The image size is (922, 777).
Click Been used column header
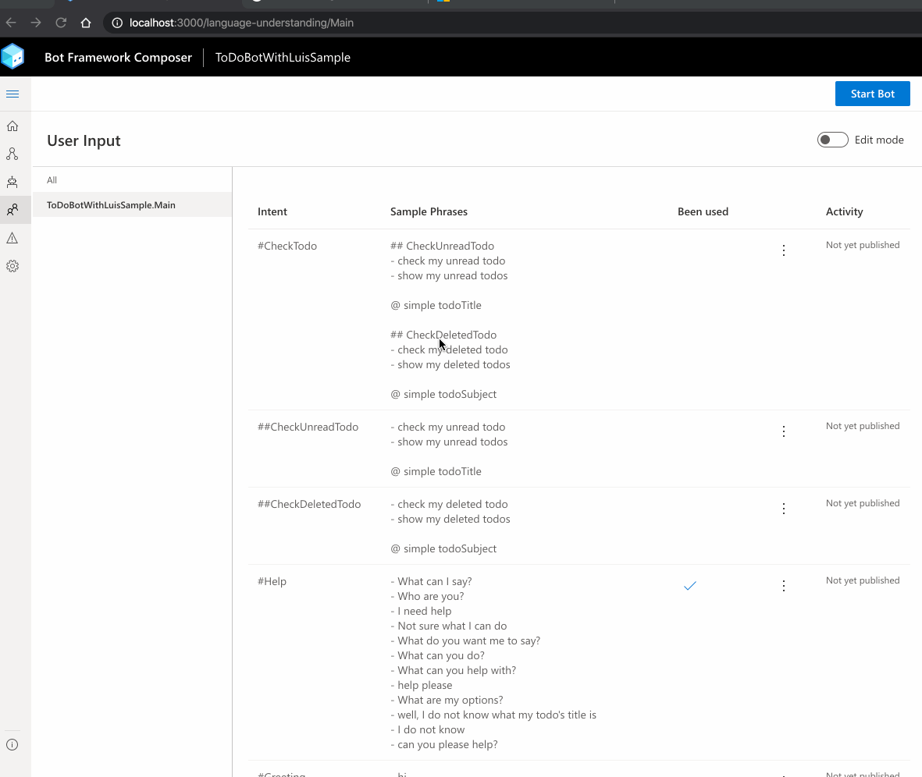point(703,211)
